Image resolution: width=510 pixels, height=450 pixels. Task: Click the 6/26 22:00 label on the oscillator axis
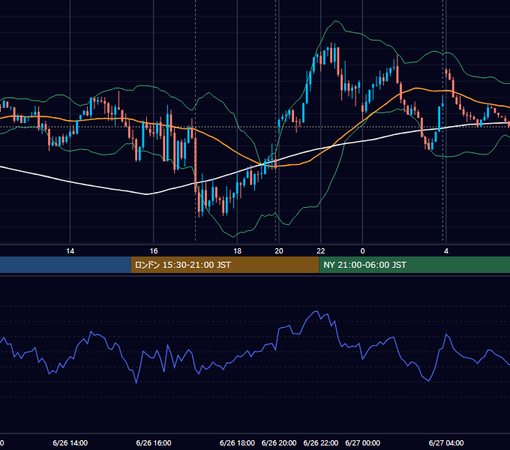tap(321, 442)
